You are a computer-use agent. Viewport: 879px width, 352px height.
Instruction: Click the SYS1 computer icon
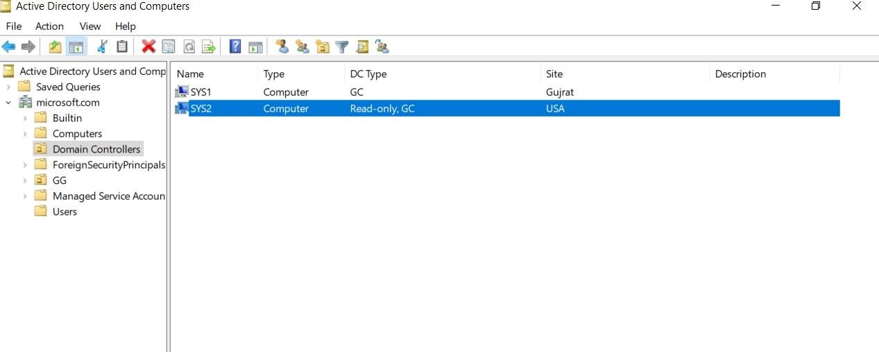(x=182, y=92)
